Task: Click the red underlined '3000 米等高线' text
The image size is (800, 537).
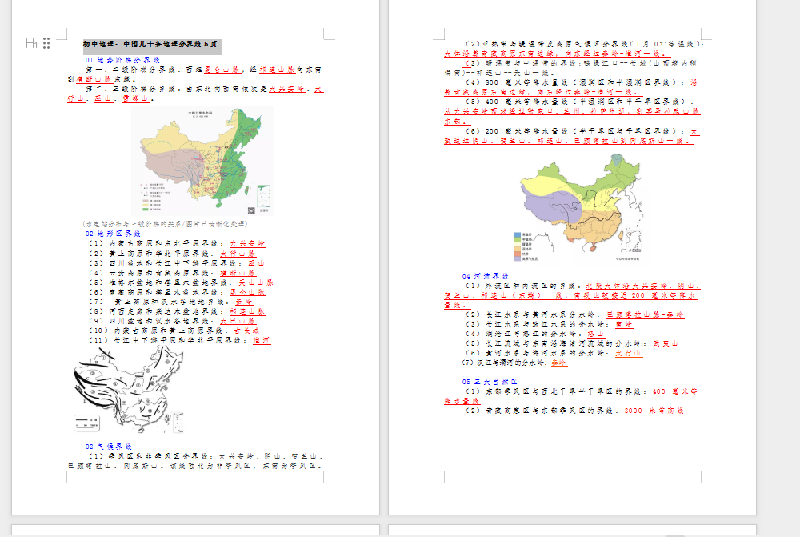Action: pos(654,411)
